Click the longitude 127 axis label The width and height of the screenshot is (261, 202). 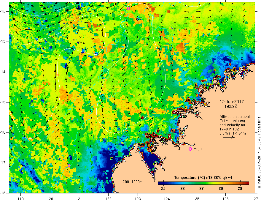click(x=255, y=199)
